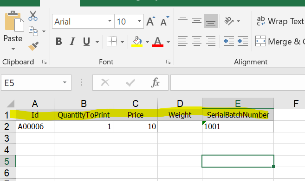305x181 pixels.
Task: Open the Arial font name dropdown
Action: (x=110, y=21)
